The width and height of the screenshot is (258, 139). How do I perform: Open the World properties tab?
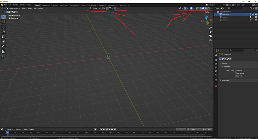coord(216,75)
